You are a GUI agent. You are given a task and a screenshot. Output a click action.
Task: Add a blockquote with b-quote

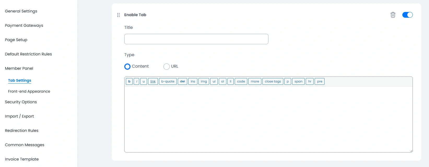168,81
